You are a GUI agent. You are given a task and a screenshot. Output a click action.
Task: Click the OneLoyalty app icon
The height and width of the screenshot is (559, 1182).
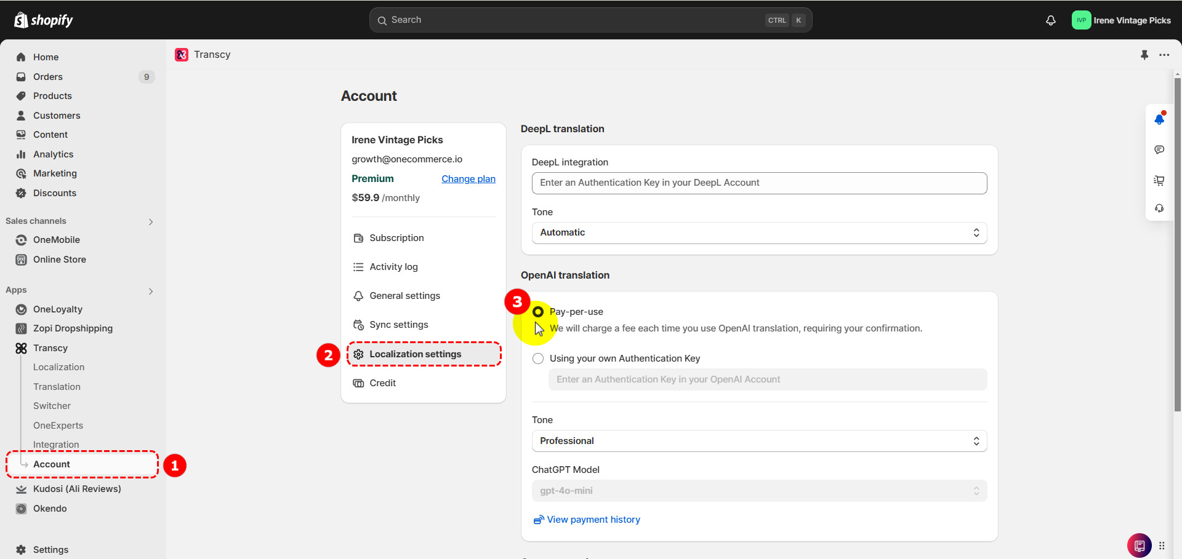(21, 309)
